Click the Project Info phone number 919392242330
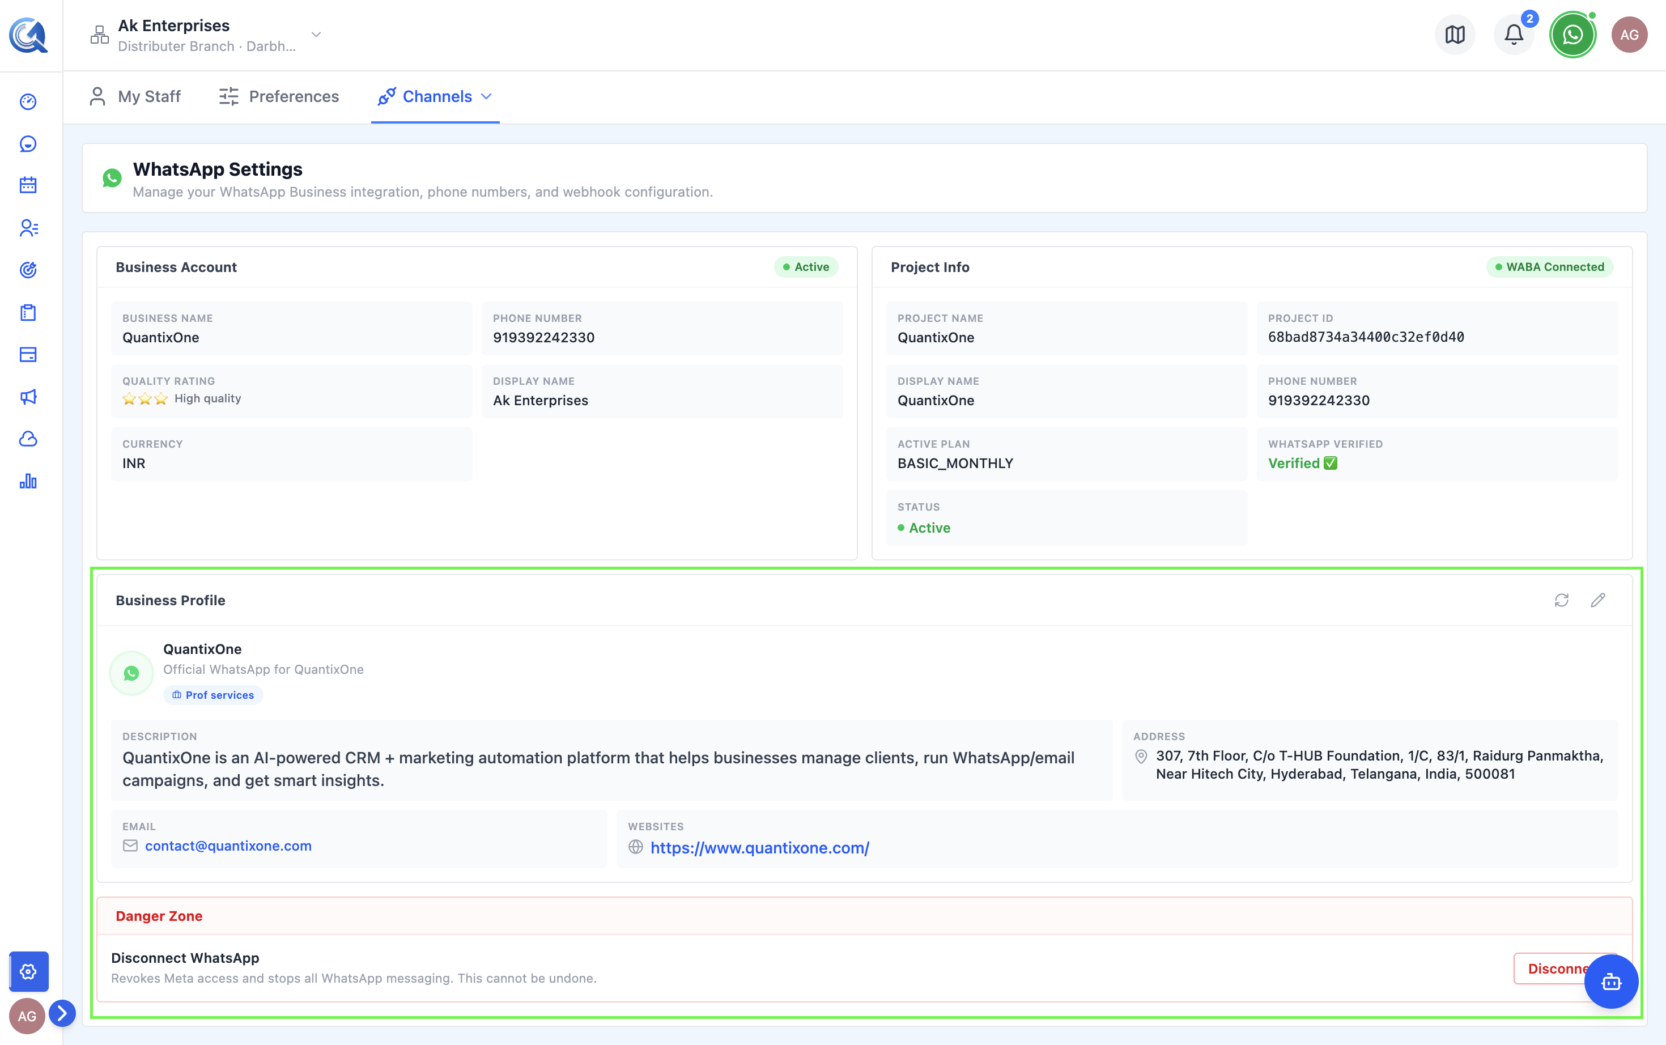 (x=1319, y=400)
